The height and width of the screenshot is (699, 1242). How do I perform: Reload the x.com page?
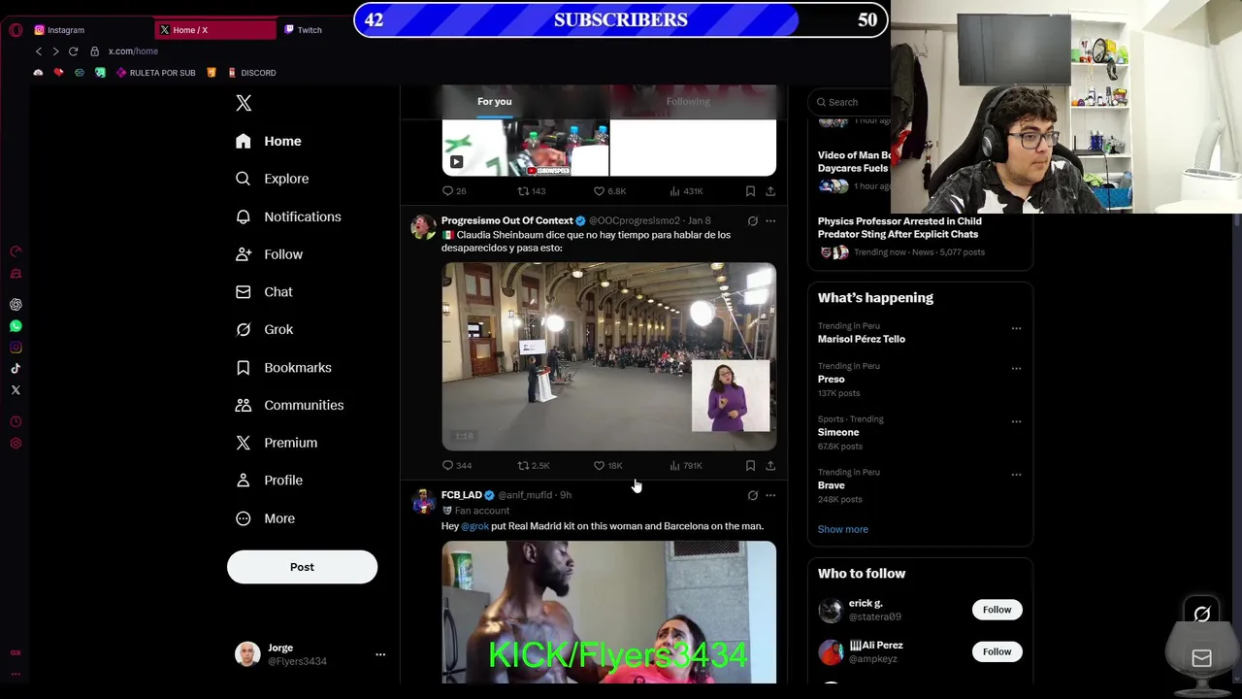[73, 51]
